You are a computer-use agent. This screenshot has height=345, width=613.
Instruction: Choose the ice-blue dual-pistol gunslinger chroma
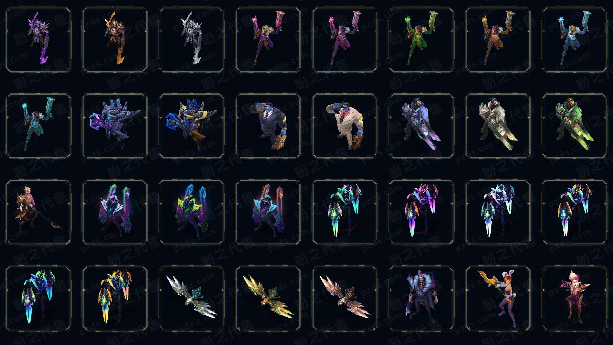click(x=575, y=40)
